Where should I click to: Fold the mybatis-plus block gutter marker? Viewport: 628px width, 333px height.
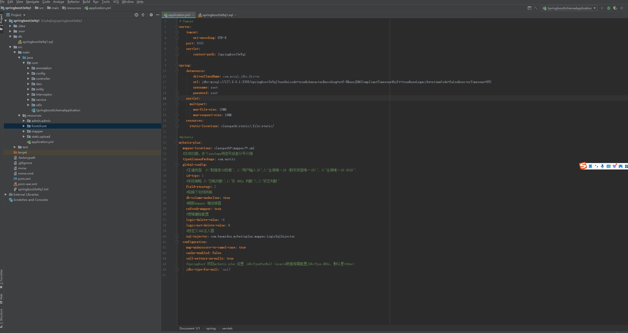click(x=177, y=143)
